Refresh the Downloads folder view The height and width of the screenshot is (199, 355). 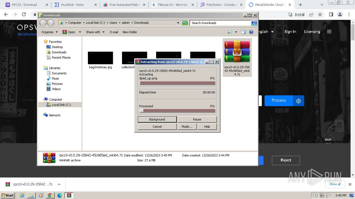pyautogui.click(x=185, y=23)
